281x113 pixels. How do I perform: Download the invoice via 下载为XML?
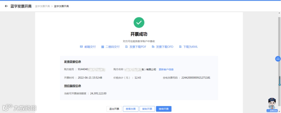tap(190, 47)
